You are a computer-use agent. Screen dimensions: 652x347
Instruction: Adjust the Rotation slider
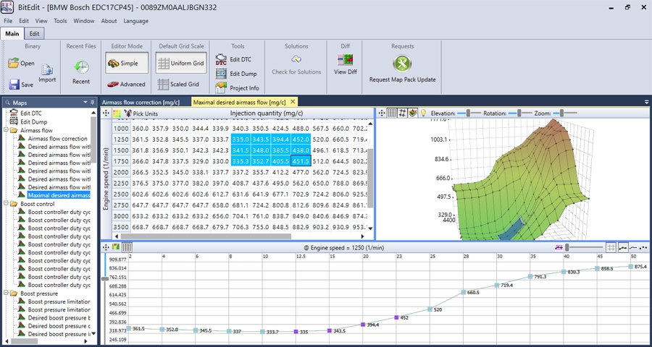click(x=520, y=113)
